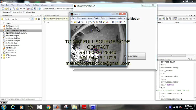This screenshot has width=196, height=110.
Task: Click Link Plot icon in Figure 2 toolbar
Action: coord(113,22)
